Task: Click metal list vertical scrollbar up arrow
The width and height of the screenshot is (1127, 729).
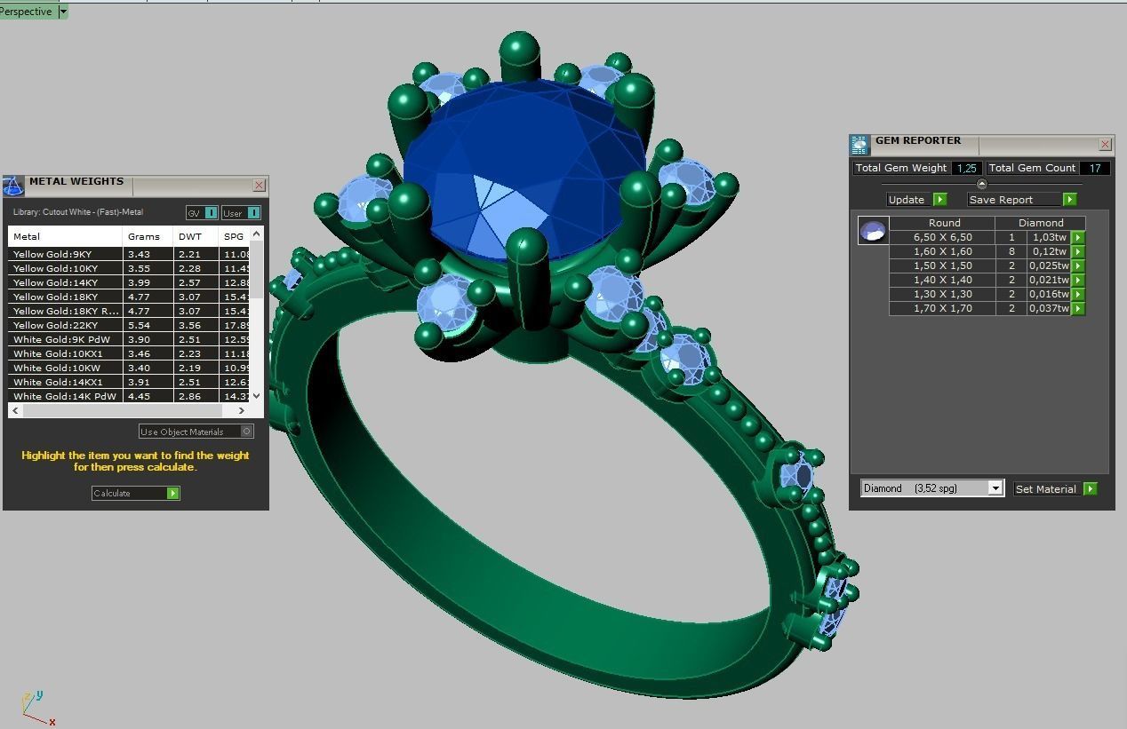Action: [257, 234]
